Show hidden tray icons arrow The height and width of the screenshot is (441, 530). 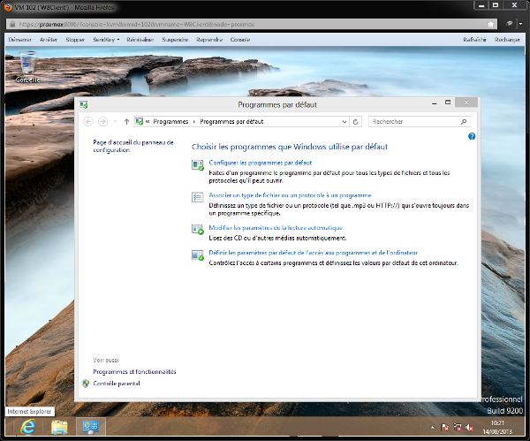(x=432, y=428)
